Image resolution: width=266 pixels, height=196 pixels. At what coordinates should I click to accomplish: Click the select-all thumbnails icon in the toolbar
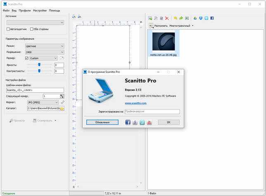coord(187,18)
